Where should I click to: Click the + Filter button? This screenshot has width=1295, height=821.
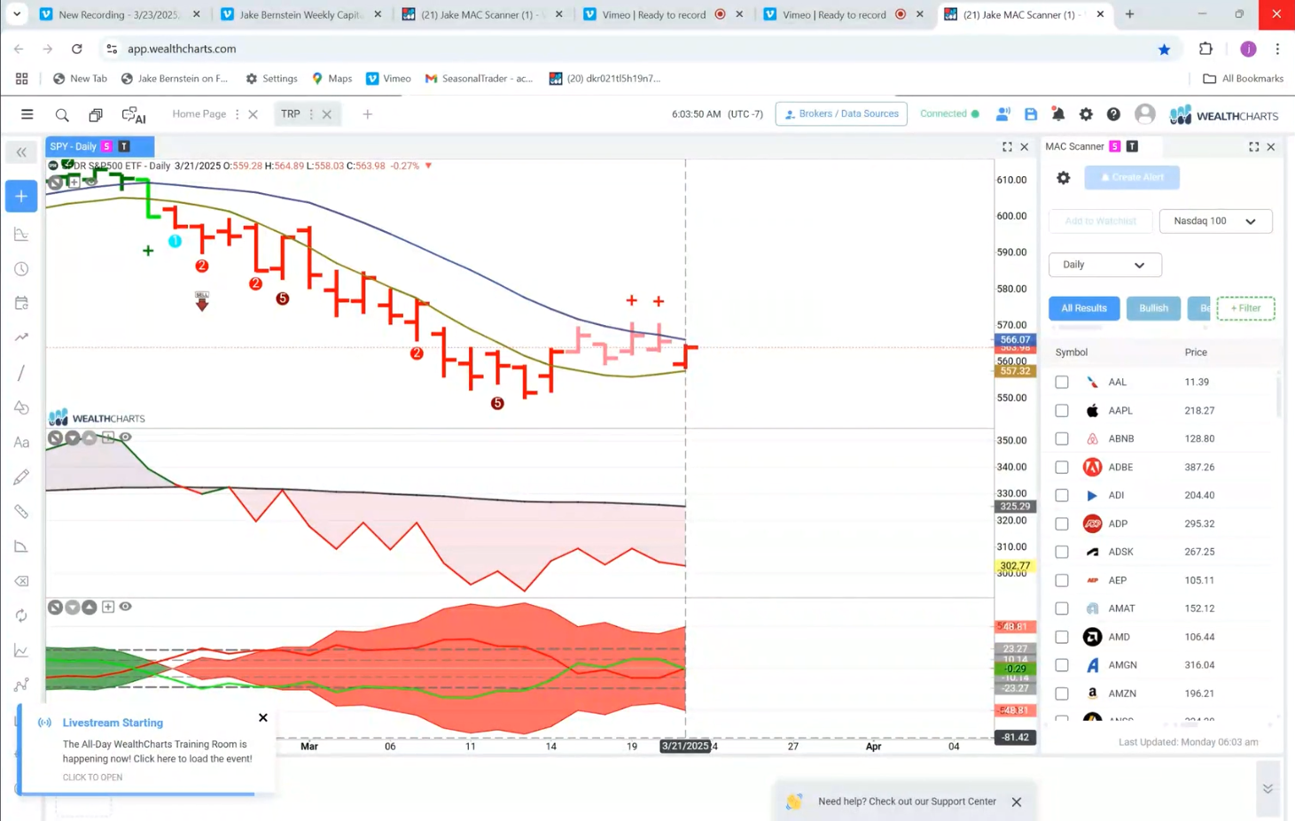(x=1245, y=308)
